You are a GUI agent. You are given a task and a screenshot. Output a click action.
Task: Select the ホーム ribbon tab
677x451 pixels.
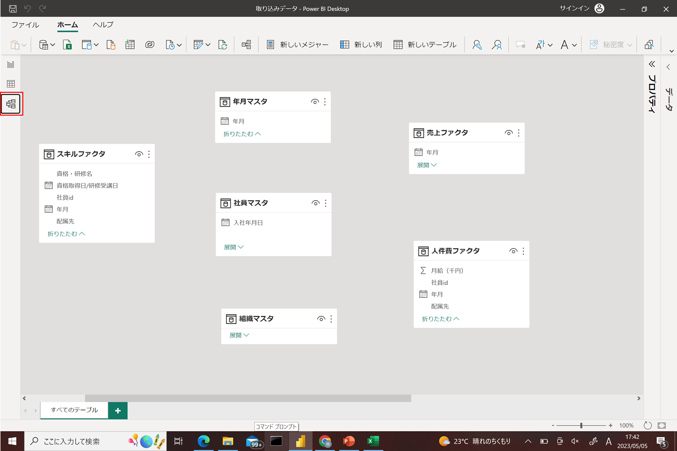[68, 25]
